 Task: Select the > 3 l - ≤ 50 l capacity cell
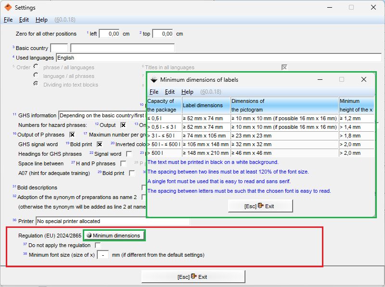pos(164,136)
